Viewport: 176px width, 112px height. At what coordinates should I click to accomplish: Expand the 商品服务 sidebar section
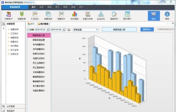click(13, 111)
